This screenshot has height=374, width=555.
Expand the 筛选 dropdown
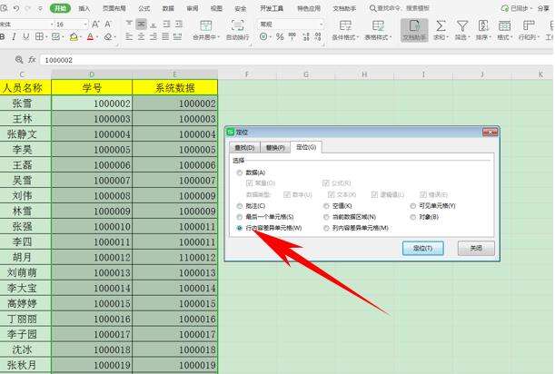click(469, 37)
